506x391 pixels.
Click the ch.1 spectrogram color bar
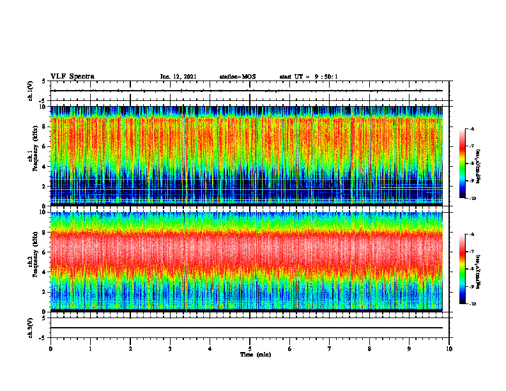462,164
